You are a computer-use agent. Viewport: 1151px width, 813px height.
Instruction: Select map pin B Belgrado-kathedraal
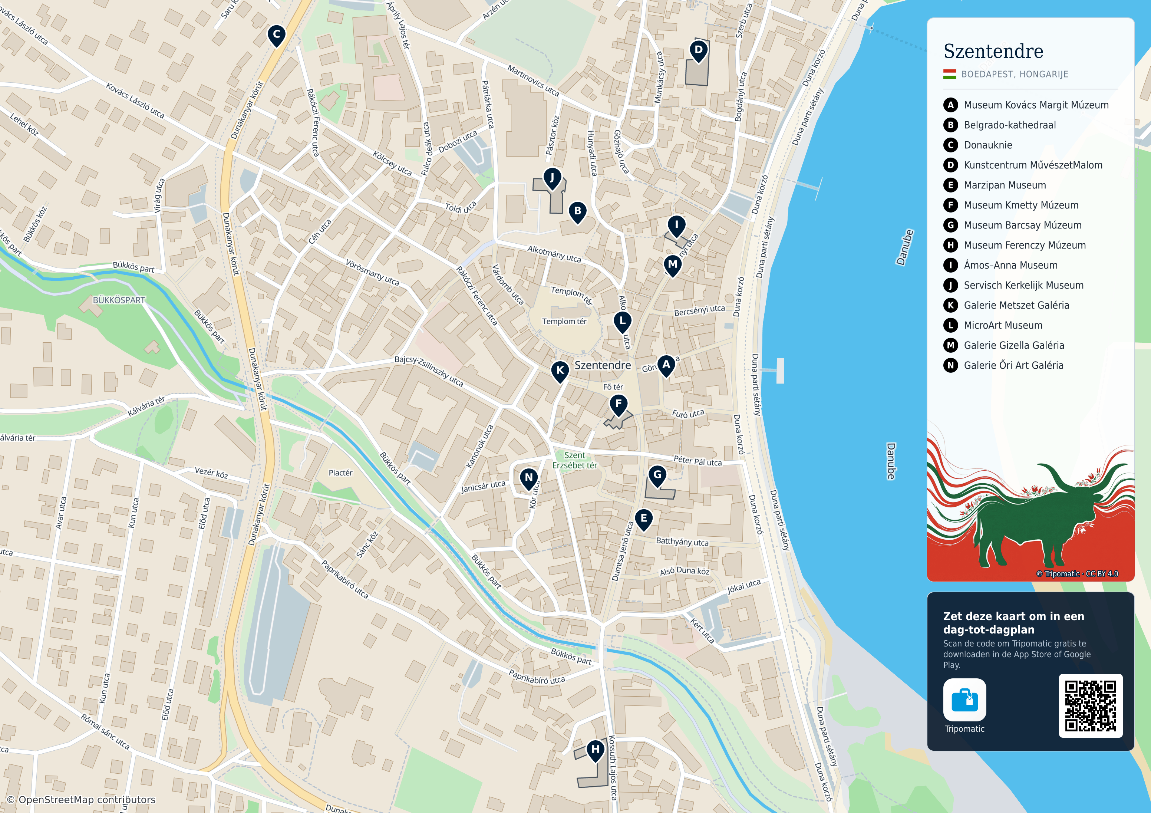[577, 212]
